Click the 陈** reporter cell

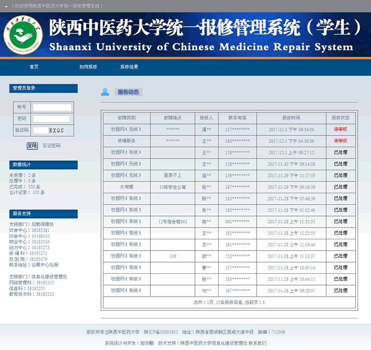point(207,199)
